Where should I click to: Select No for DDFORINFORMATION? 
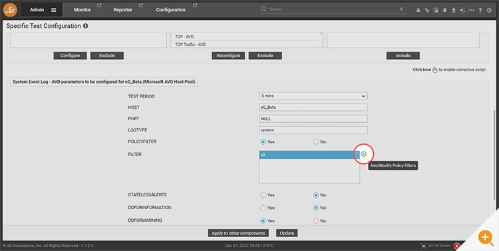tap(315, 208)
